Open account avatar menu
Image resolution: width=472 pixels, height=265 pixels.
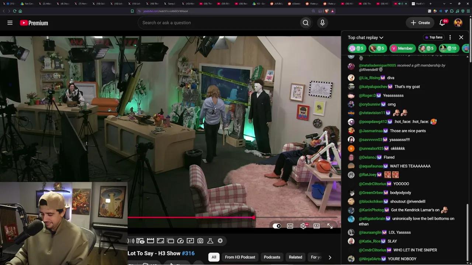pos(458,23)
